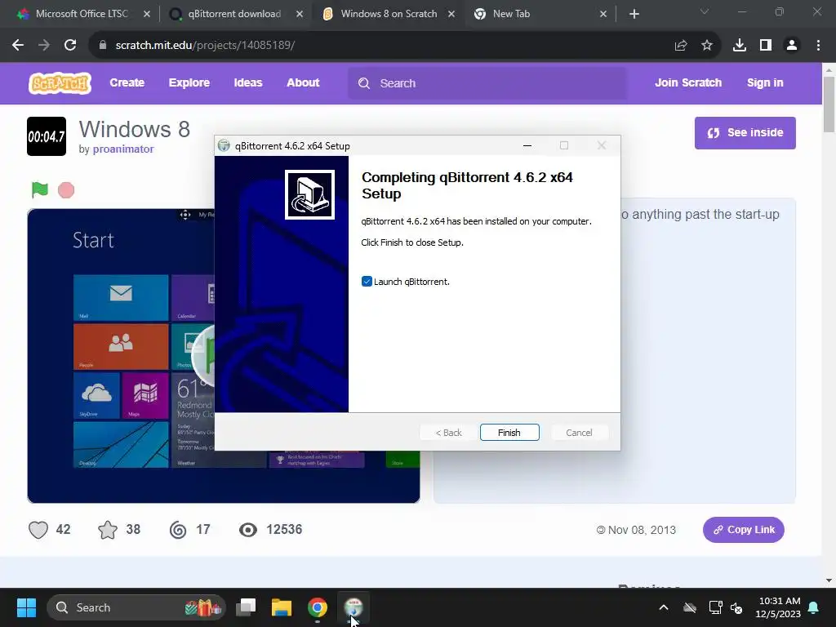Close the New Tab browser tab
Image resolution: width=836 pixels, height=627 pixels.
(603, 14)
